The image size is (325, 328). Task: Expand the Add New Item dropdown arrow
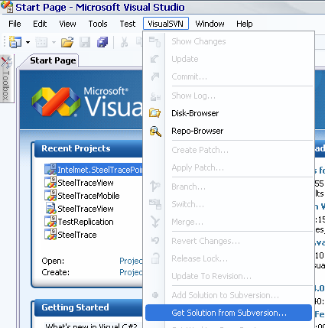tap(54, 42)
